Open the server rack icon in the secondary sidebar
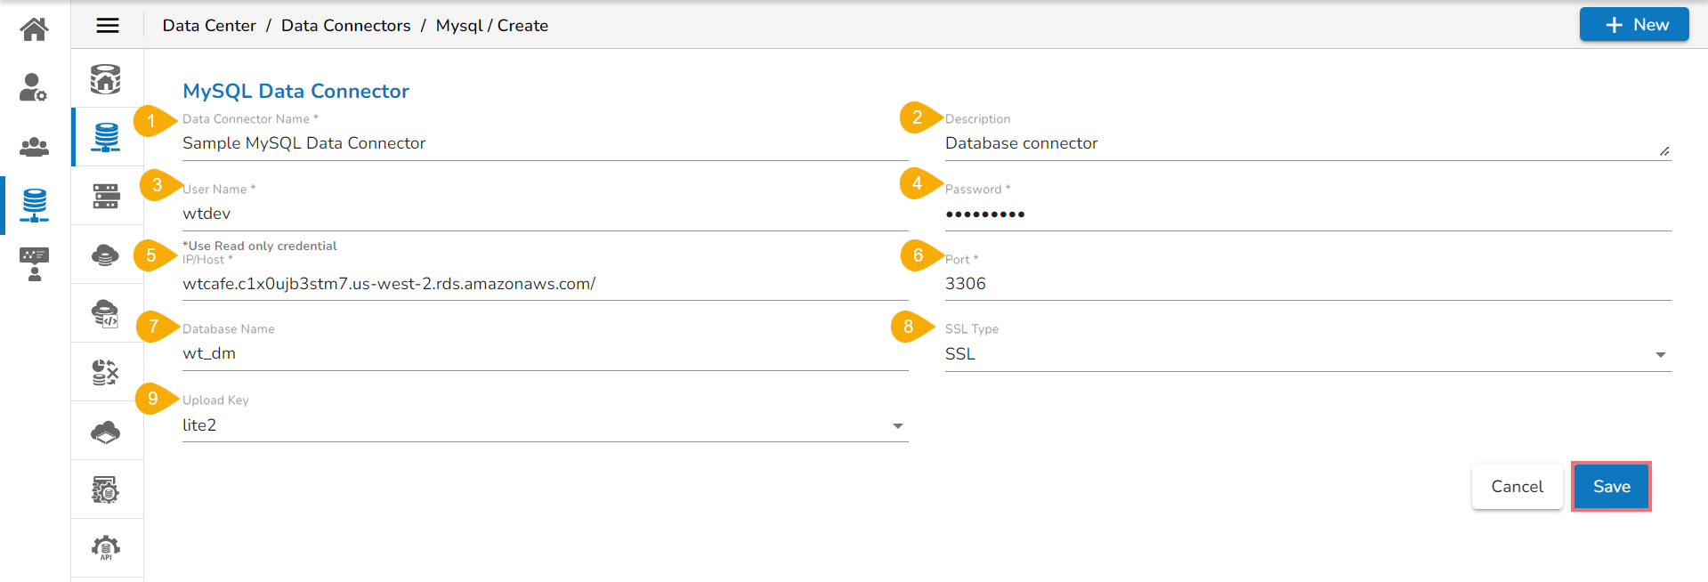This screenshot has height=582, width=1708. click(105, 196)
